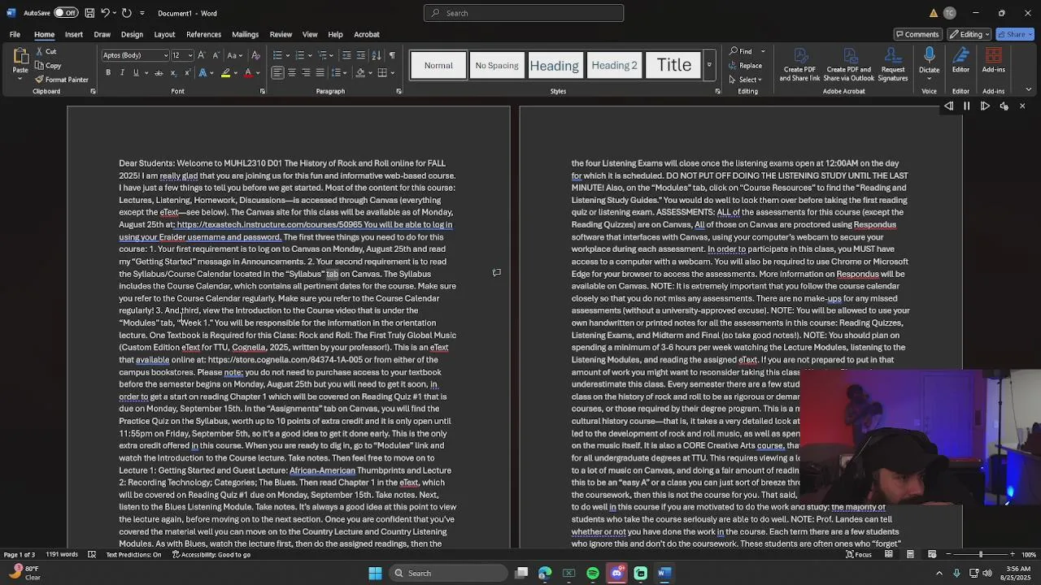Open the Review tab
This screenshot has width=1041, height=585.
tap(281, 34)
